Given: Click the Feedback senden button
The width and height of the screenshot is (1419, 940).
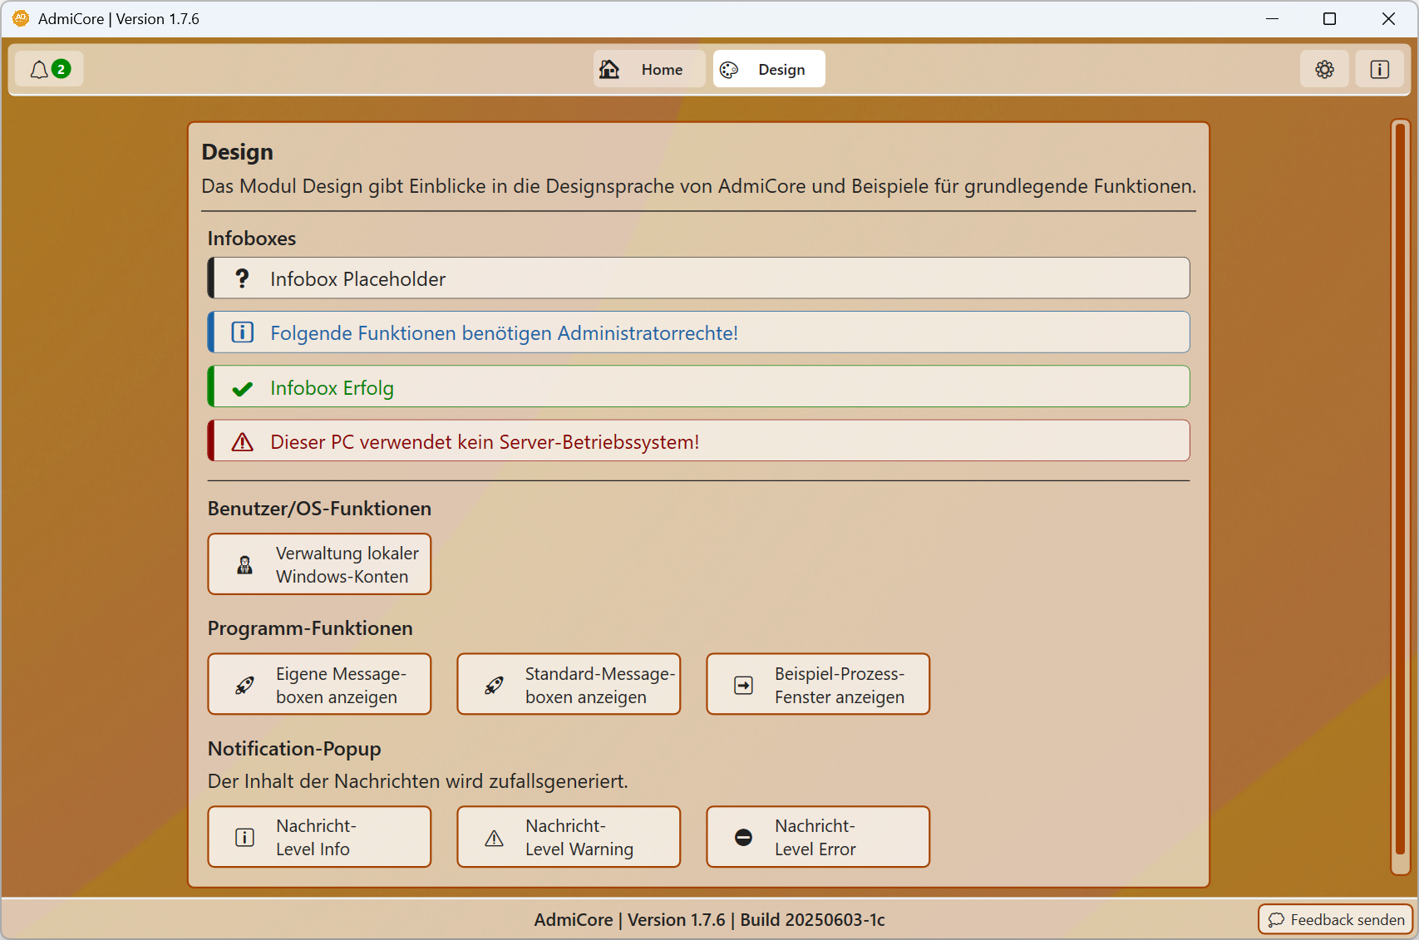Looking at the screenshot, I should (x=1336, y=919).
